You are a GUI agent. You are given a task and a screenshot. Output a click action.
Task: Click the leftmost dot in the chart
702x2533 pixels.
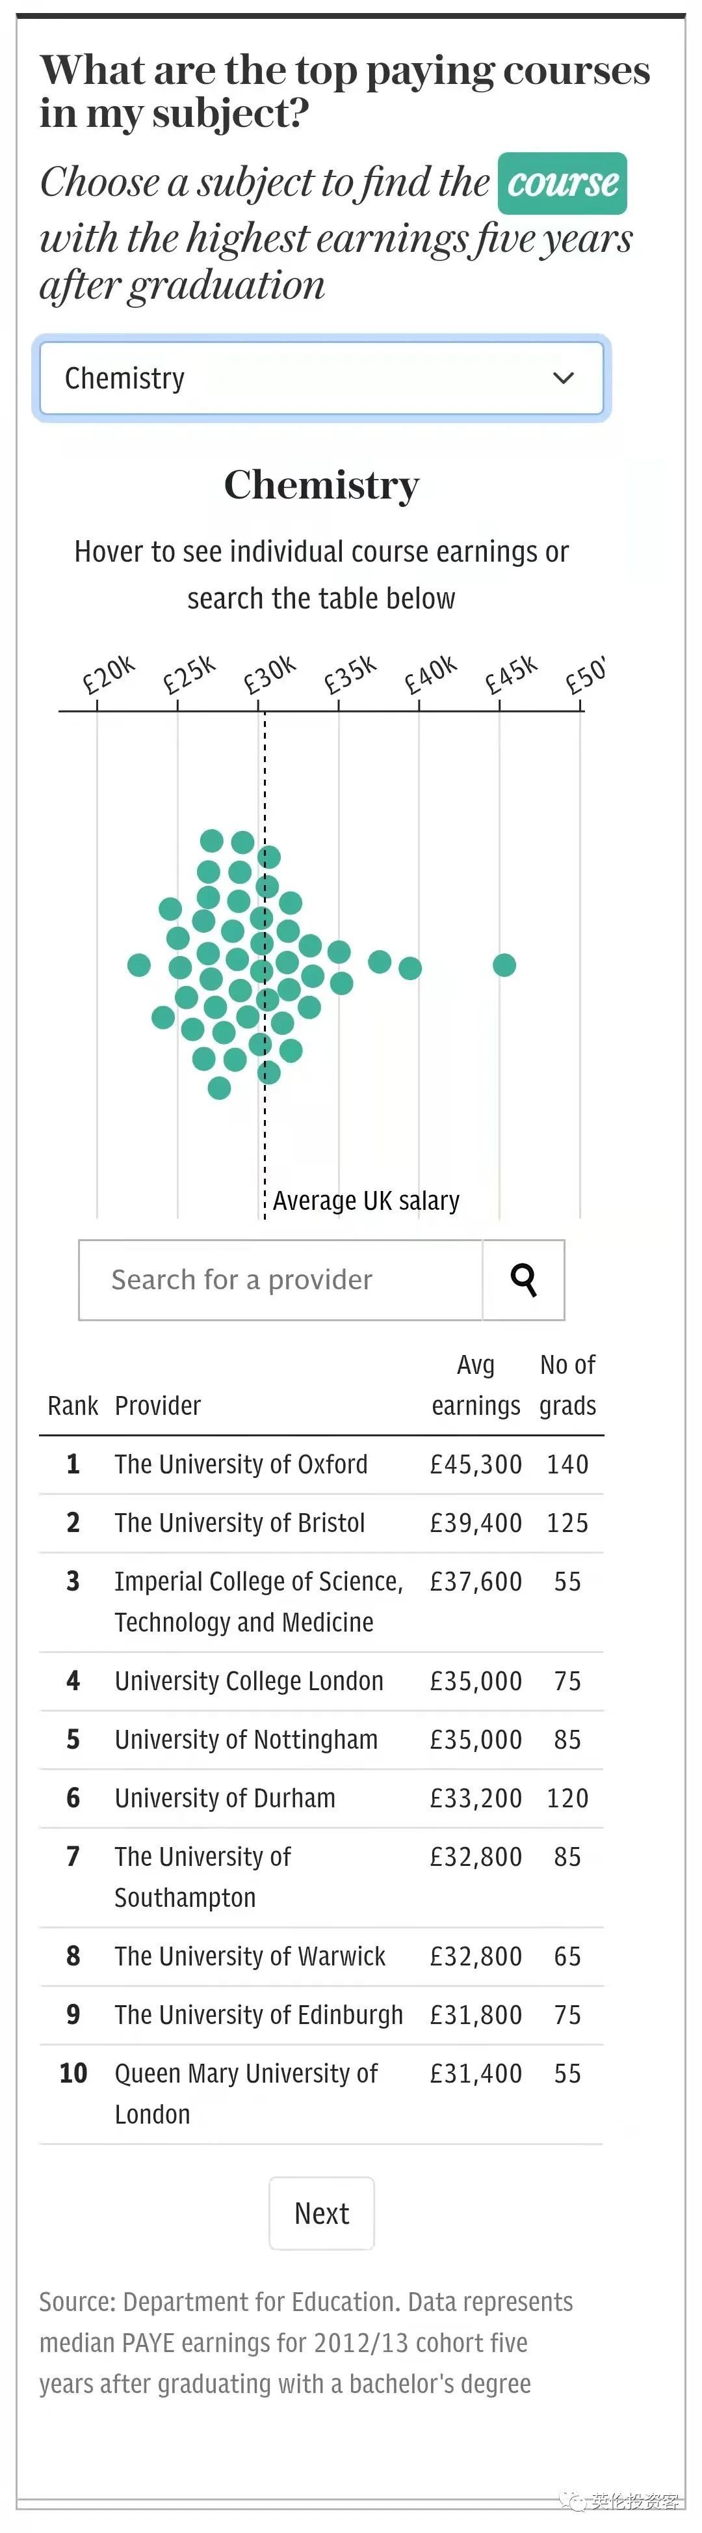coord(139,965)
